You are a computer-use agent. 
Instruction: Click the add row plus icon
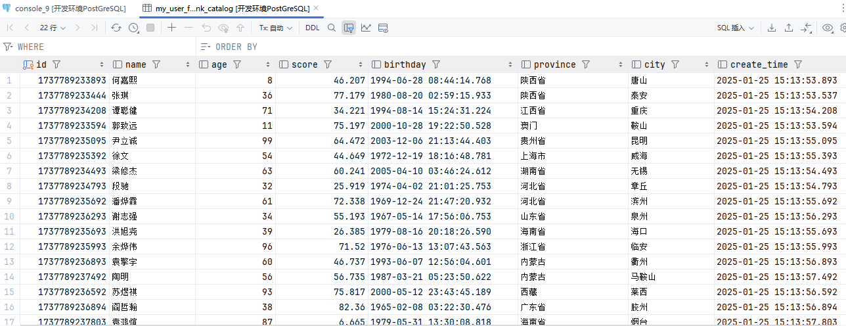coord(171,28)
